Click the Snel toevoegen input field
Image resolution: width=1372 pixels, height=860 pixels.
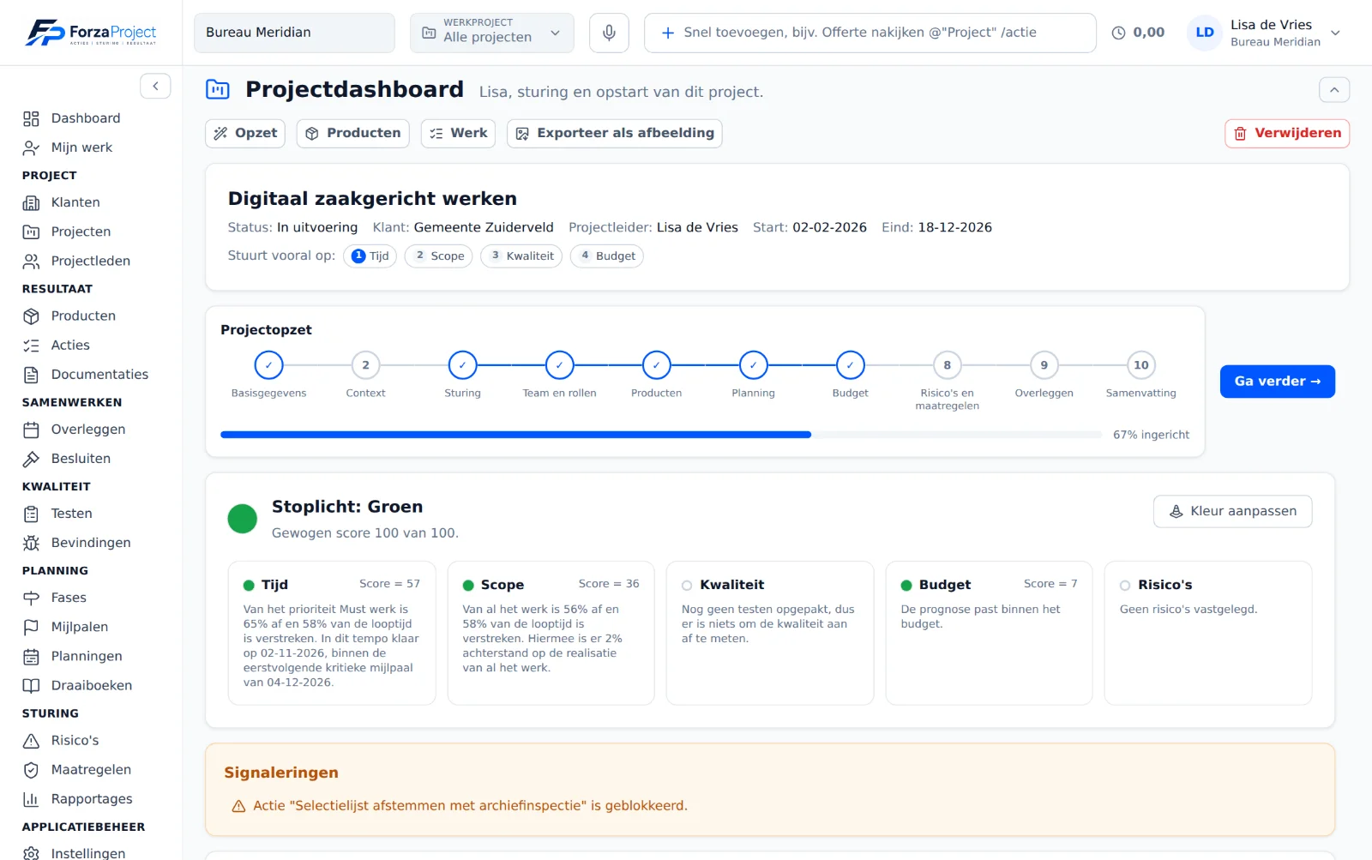click(870, 33)
